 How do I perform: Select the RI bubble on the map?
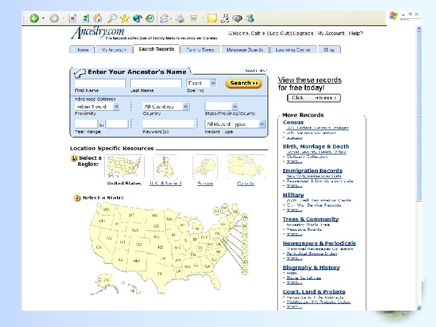[x=245, y=226]
